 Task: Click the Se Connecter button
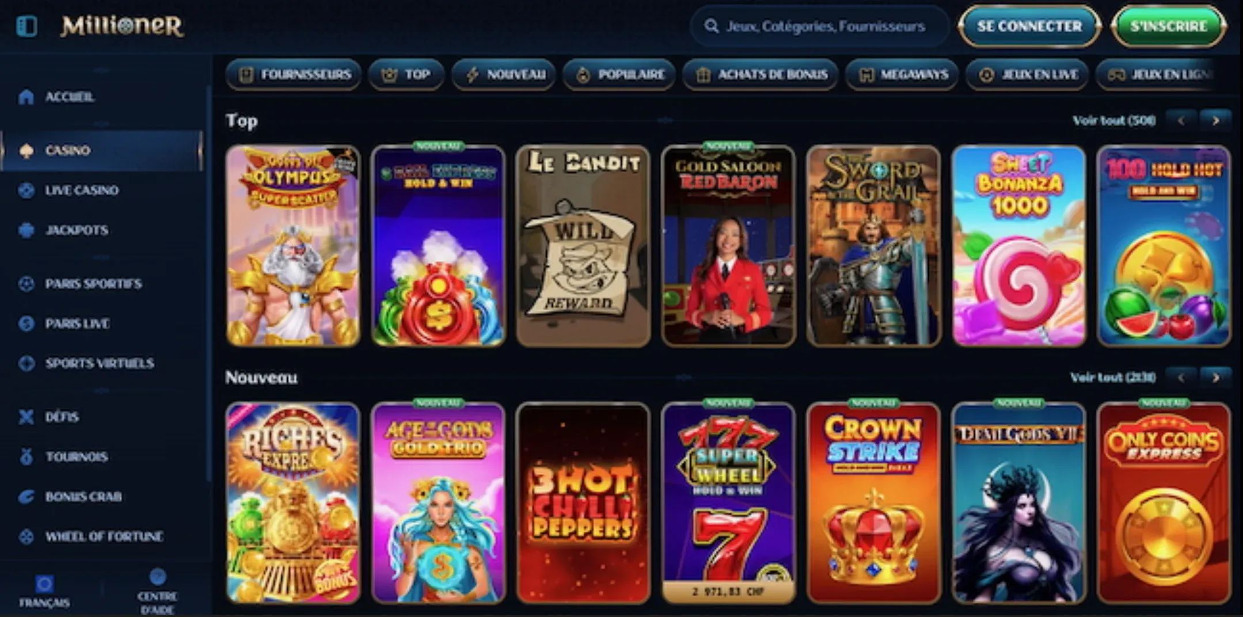pos(1029,26)
